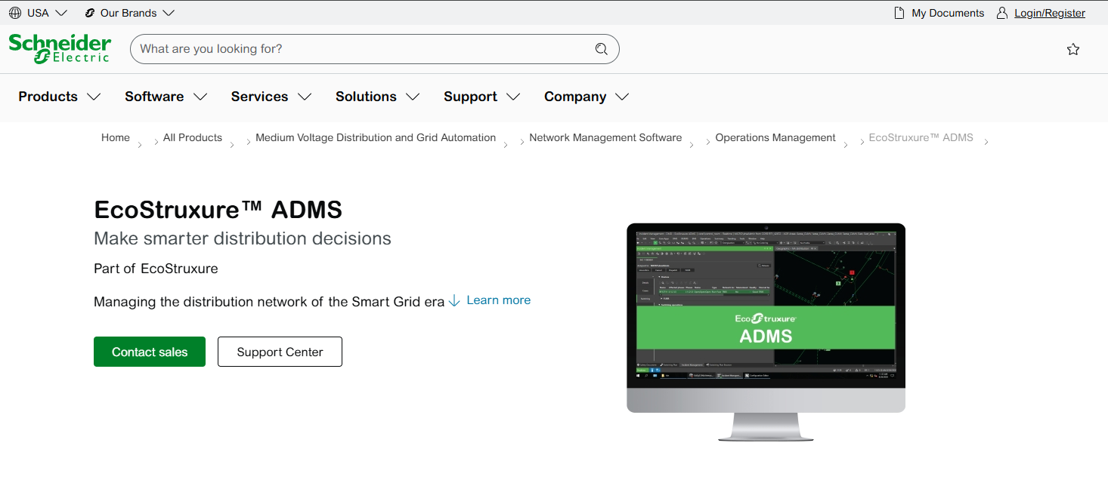The width and height of the screenshot is (1108, 492).
Task: Click the EcoStruxure ADMS monitor image
Action: [766, 332]
